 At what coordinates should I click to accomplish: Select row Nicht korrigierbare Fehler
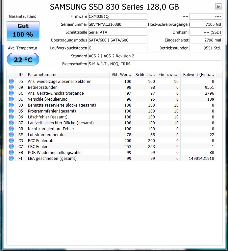tap(112, 129)
